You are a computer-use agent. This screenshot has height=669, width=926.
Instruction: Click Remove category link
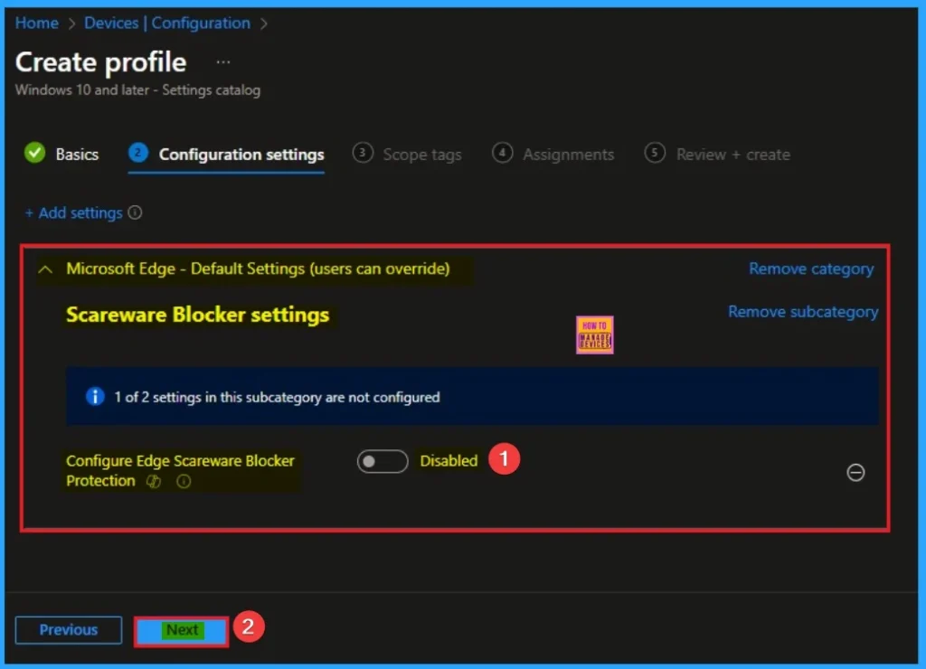(x=811, y=269)
